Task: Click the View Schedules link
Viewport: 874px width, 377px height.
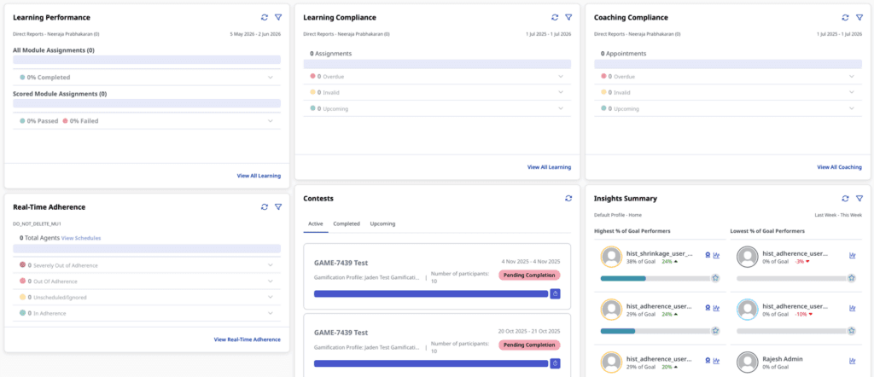Action: tap(81, 238)
